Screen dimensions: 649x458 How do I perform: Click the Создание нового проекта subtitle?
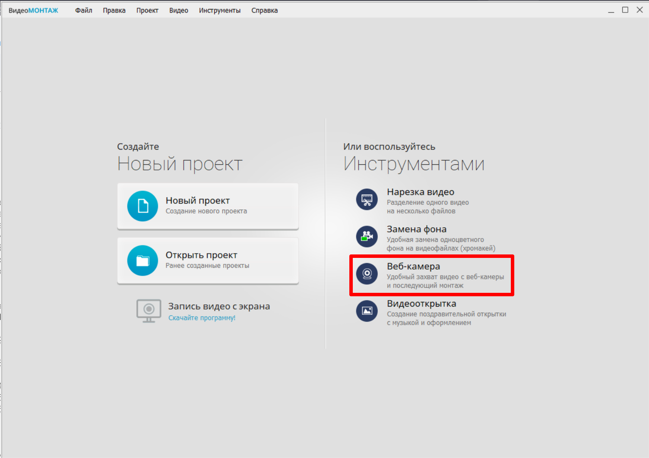(206, 211)
